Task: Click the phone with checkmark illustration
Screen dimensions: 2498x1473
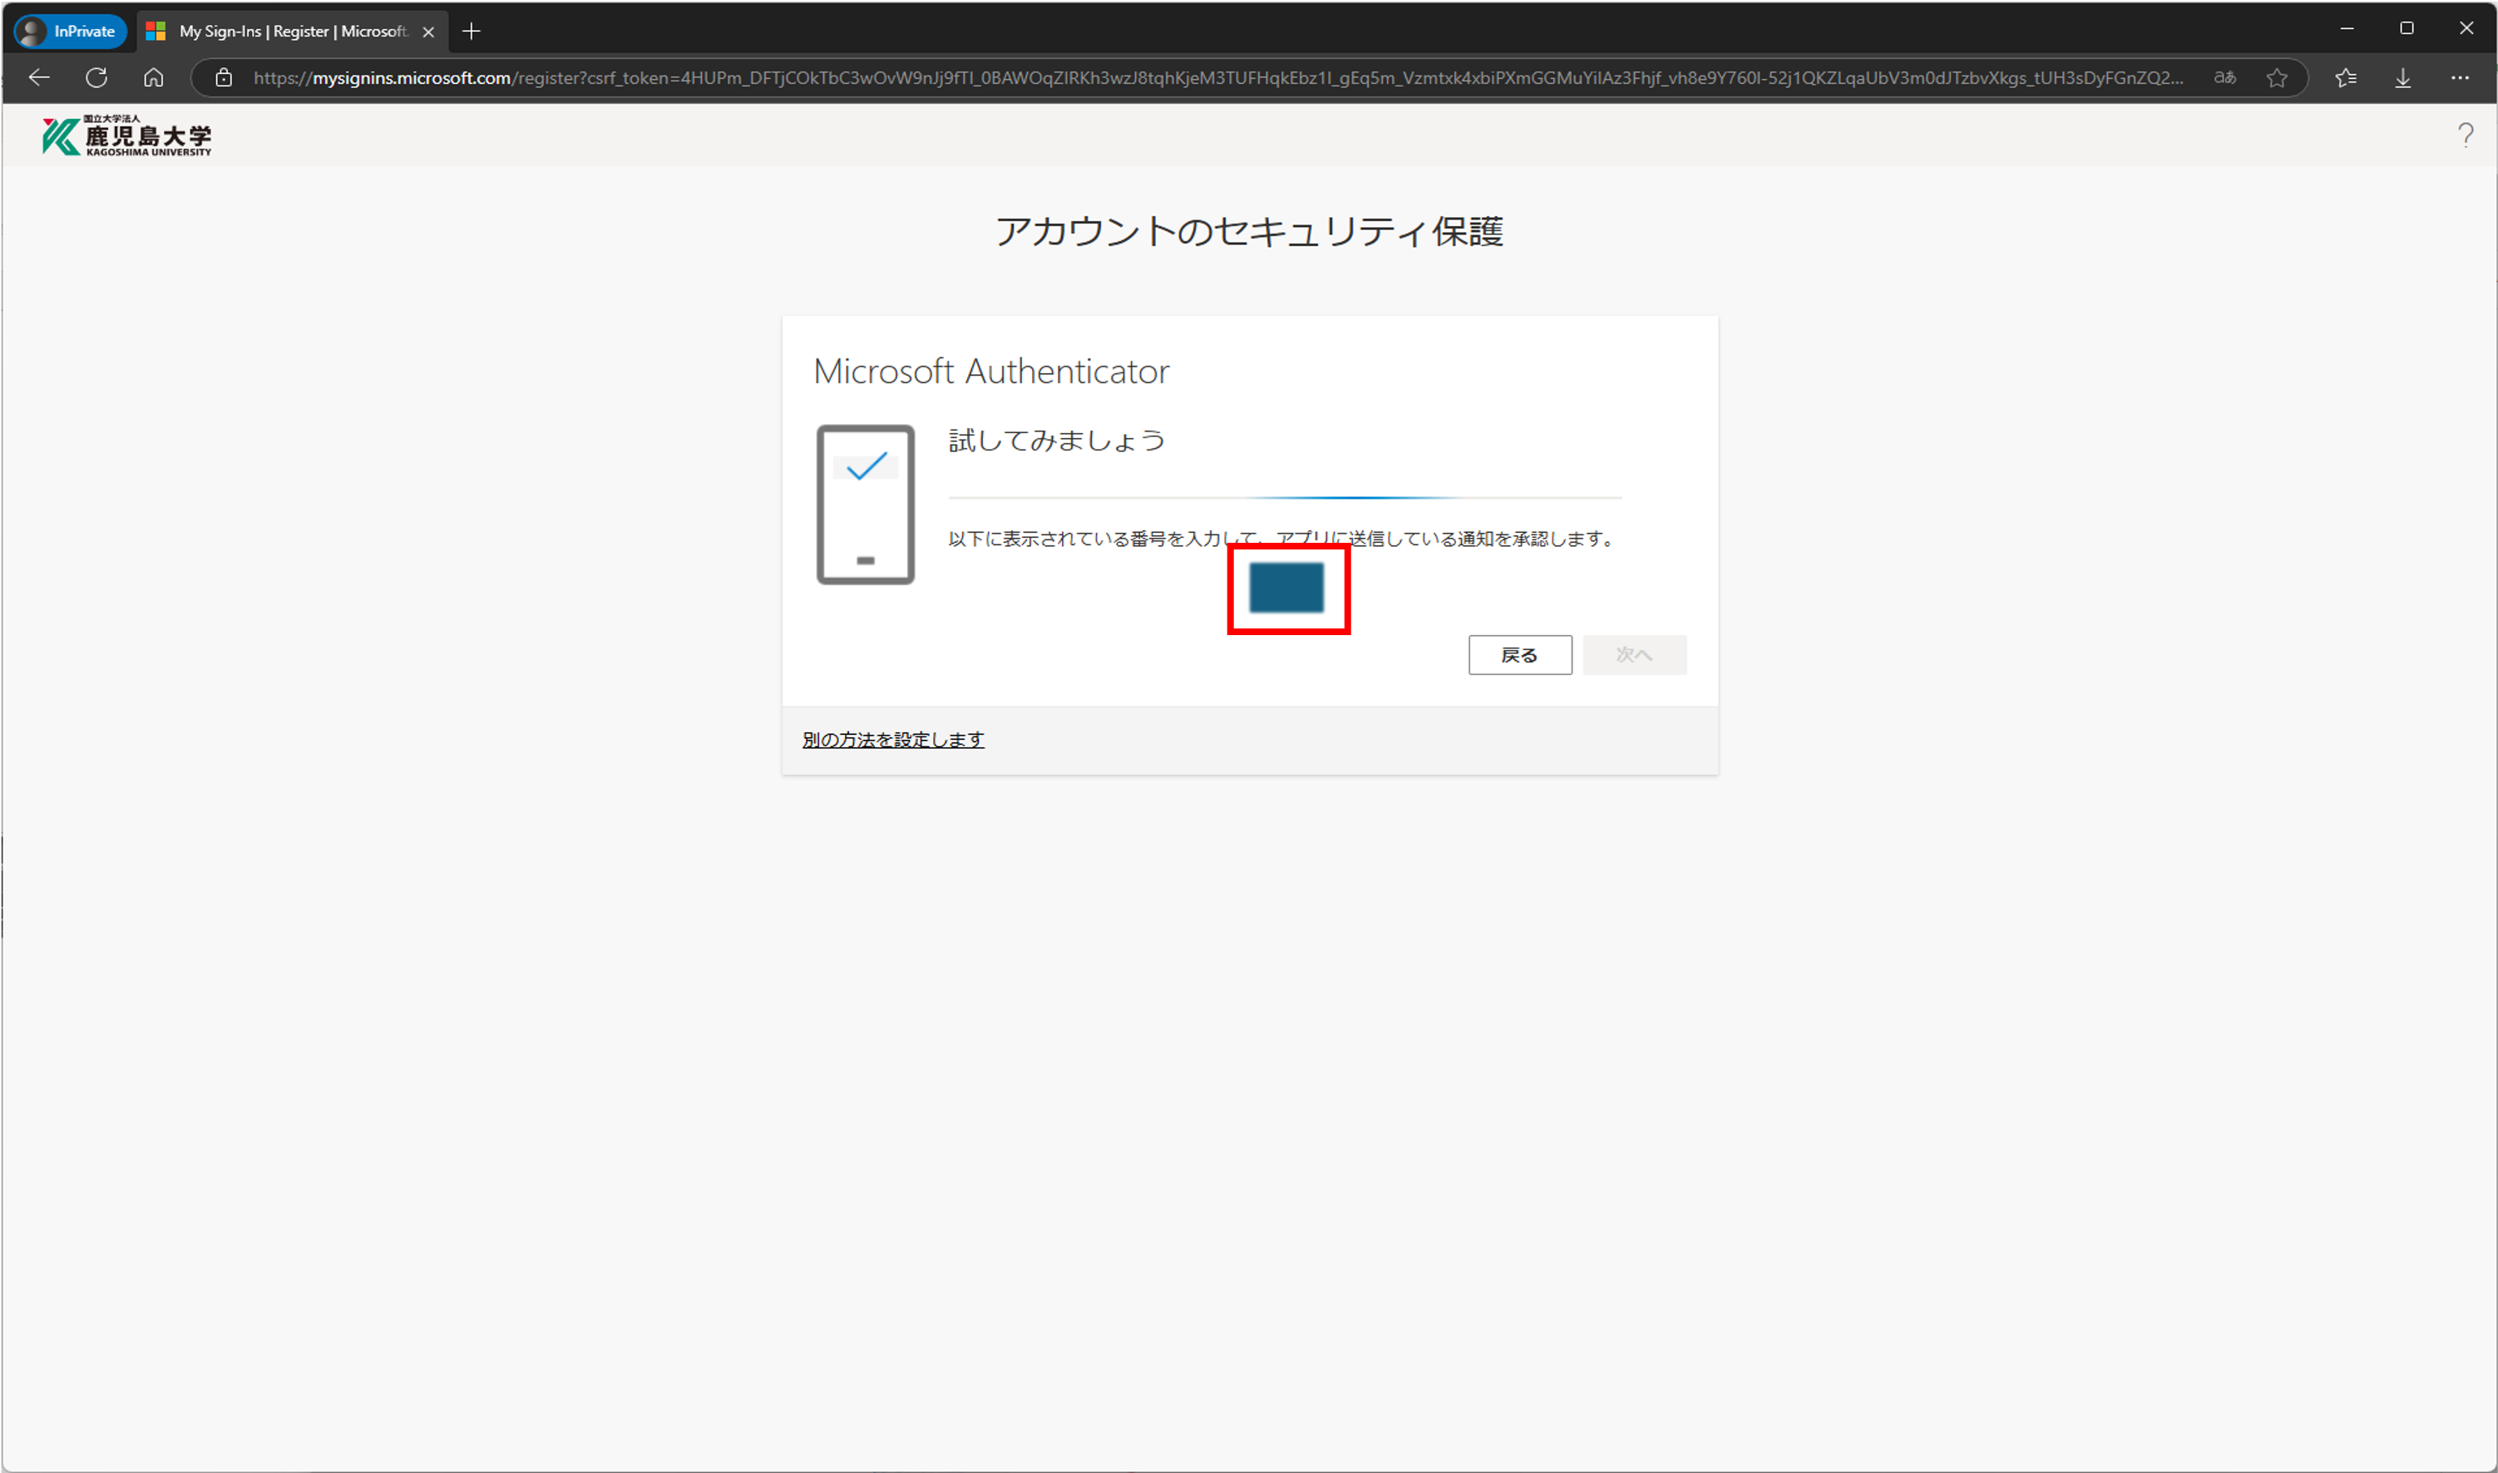Action: click(x=866, y=505)
